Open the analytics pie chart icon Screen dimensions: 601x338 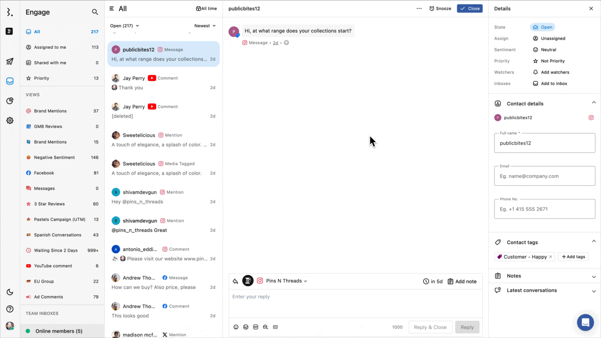tap(10, 101)
